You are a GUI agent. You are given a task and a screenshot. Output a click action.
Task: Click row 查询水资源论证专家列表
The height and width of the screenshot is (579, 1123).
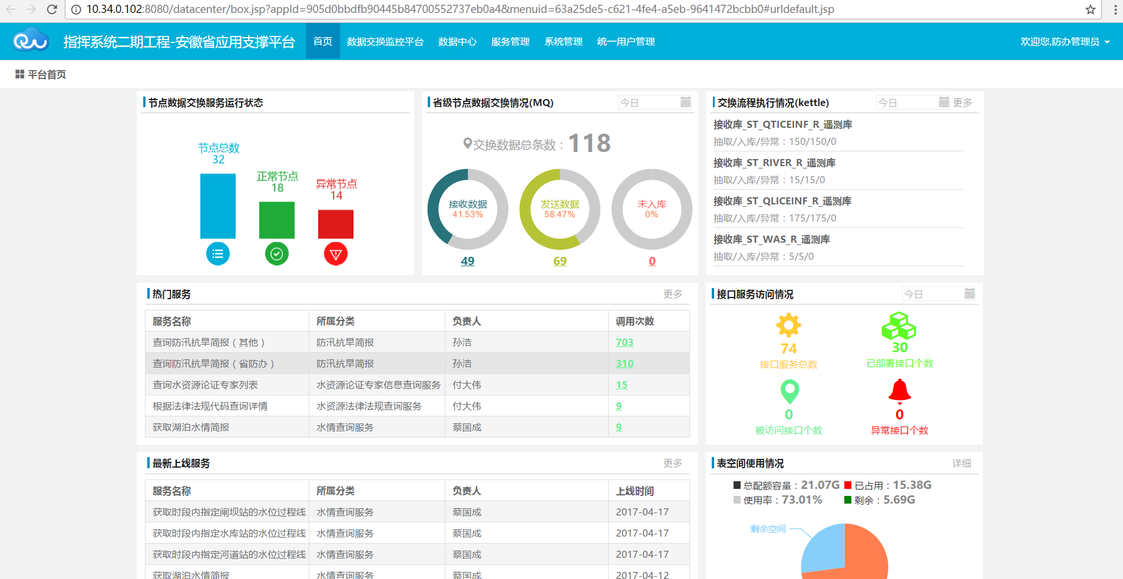point(417,385)
